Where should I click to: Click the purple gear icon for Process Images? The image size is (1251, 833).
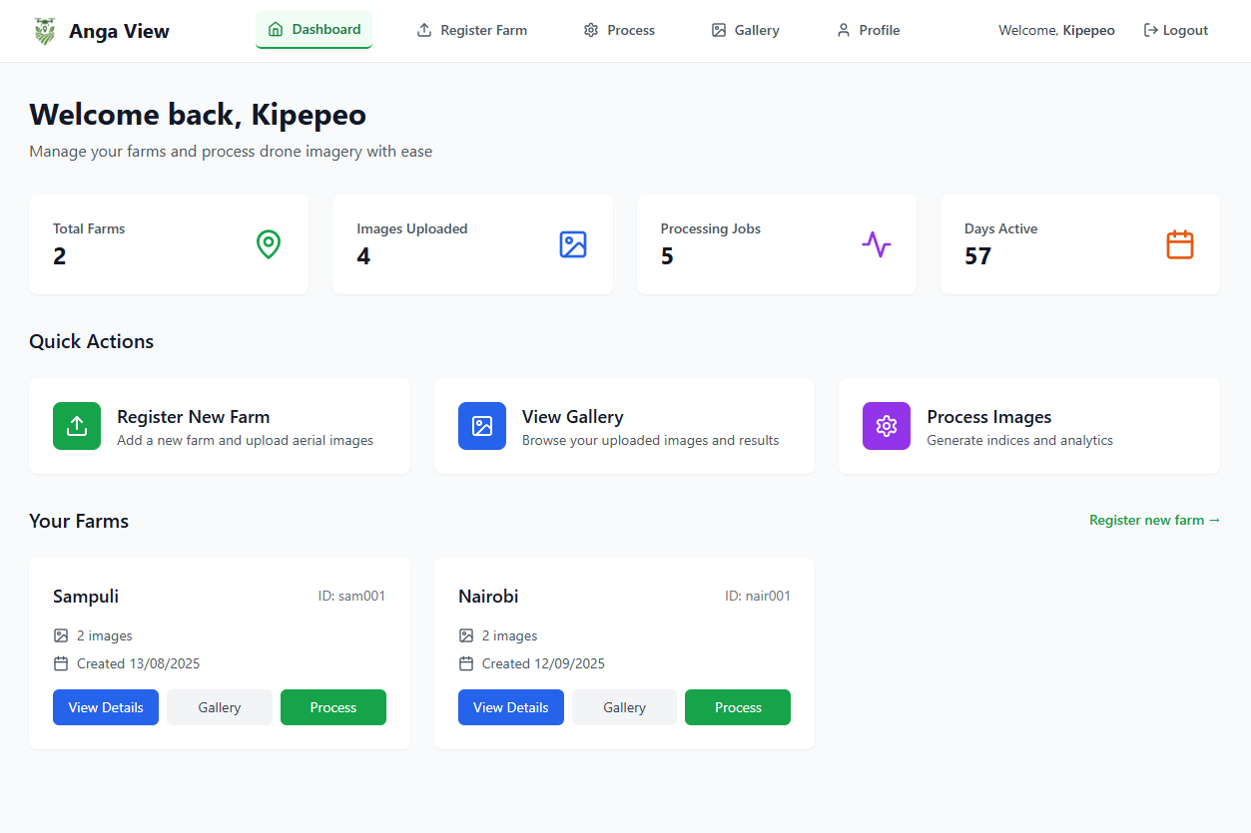click(887, 426)
